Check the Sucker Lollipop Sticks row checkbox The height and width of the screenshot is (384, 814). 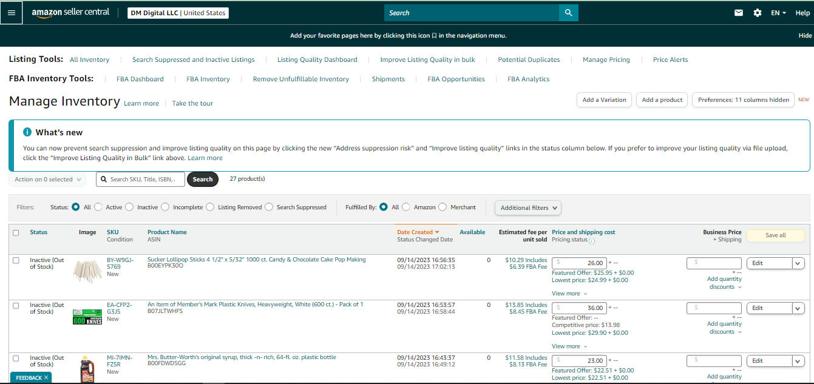click(x=16, y=260)
